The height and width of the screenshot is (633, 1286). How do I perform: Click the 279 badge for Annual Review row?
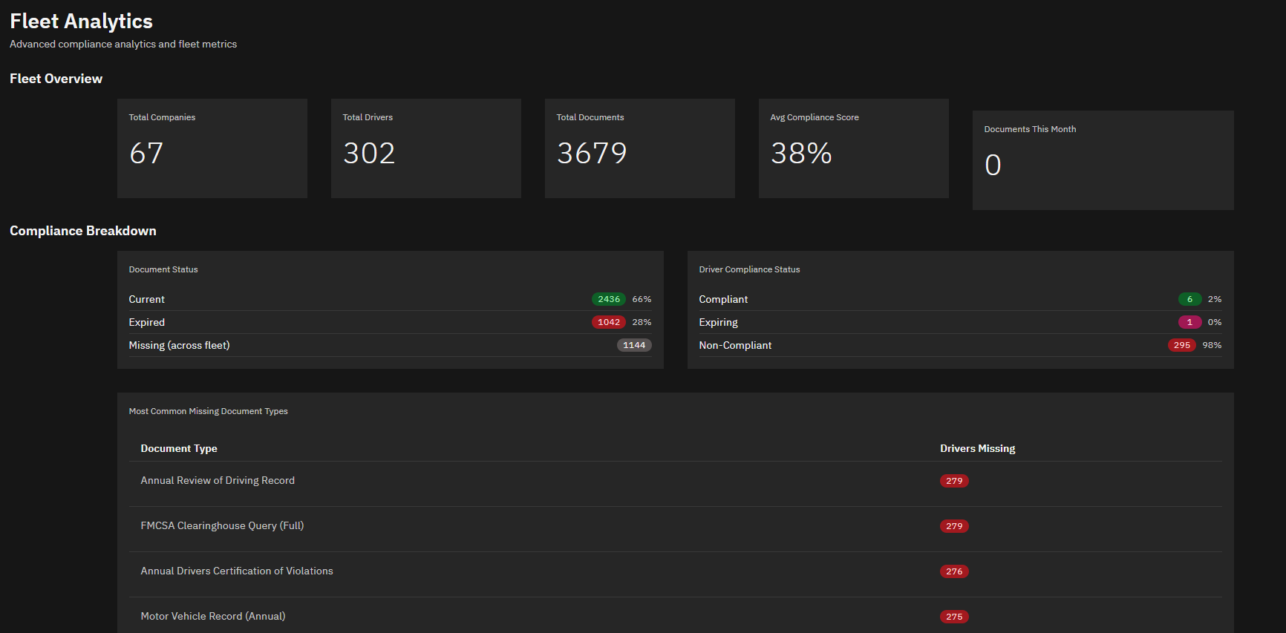(x=954, y=481)
